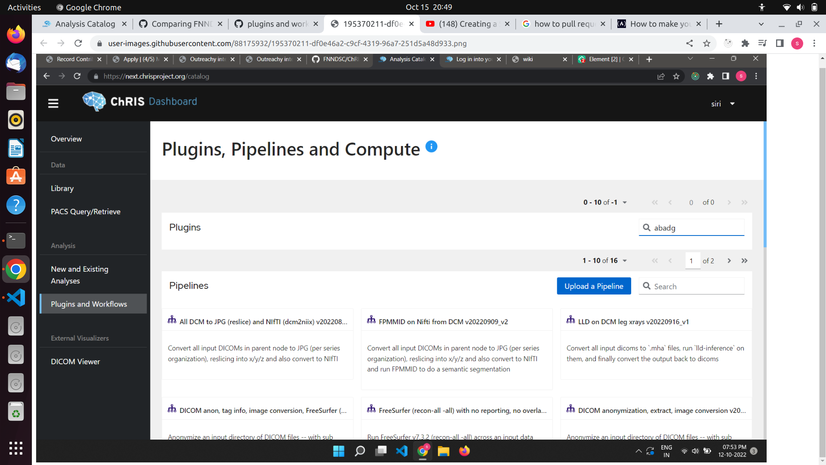Image resolution: width=826 pixels, height=465 pixels.
Task: Select Overview in the ChRIS sidebar
Action: tap(66, 139)
